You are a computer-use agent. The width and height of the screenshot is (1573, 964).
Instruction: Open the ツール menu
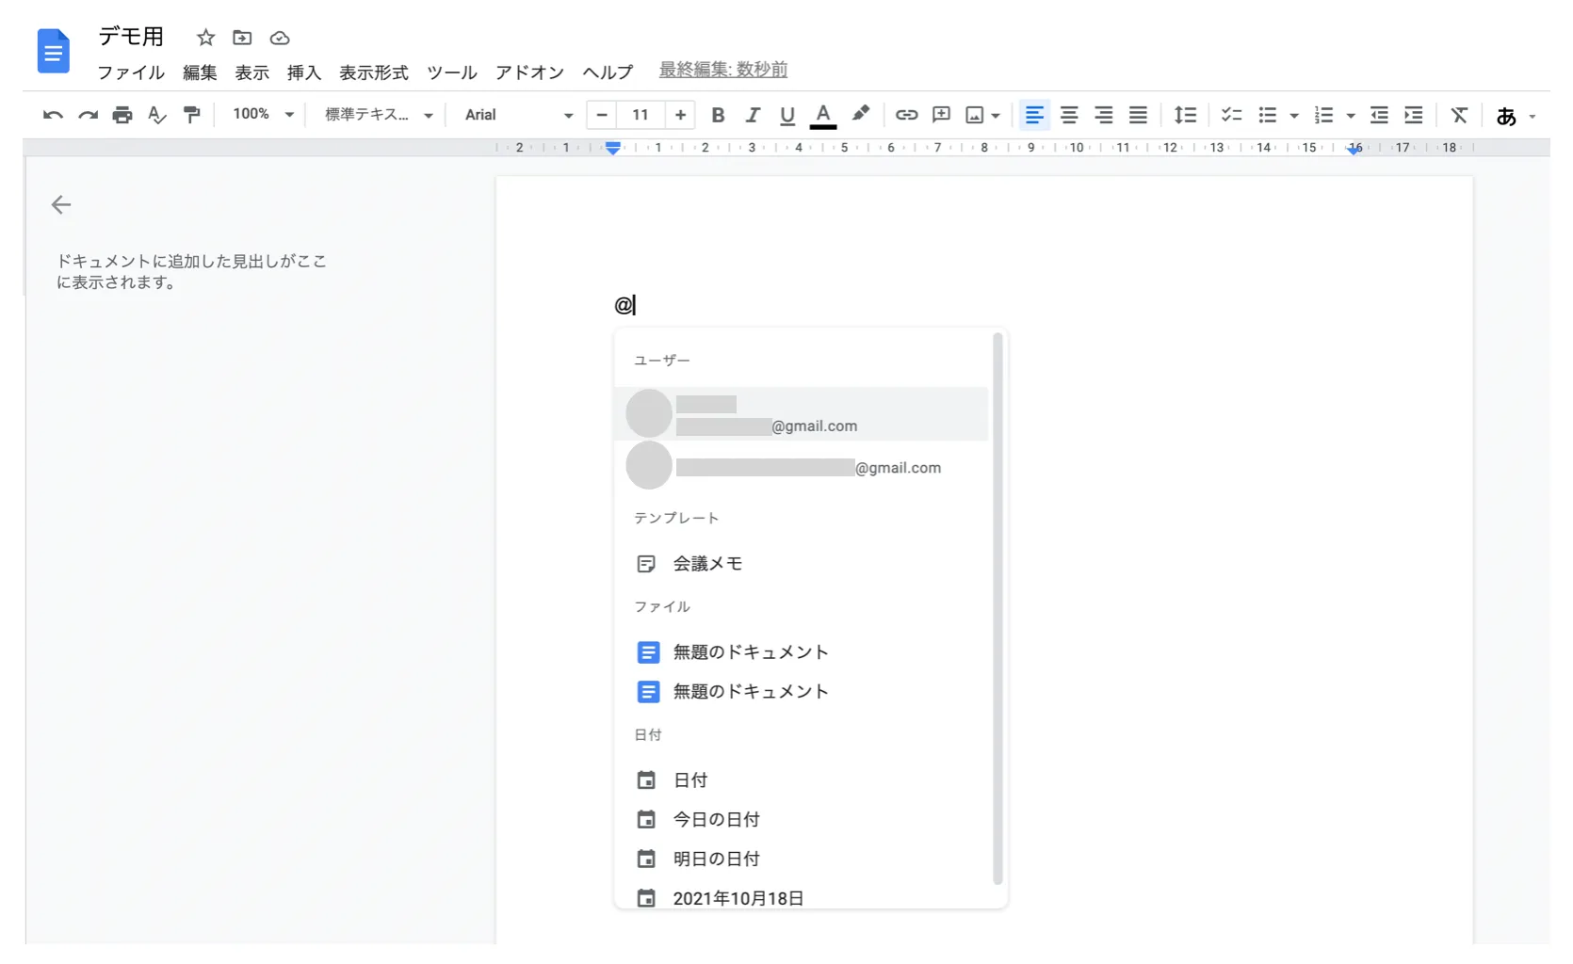point(452,72)
